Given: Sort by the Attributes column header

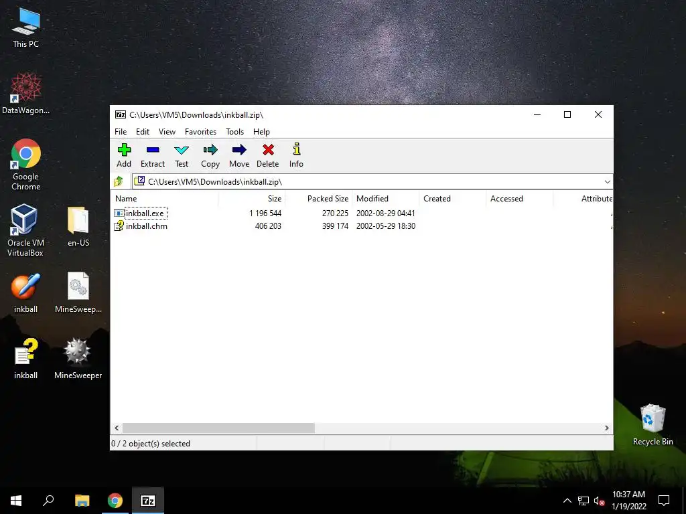Looking at the screenshot, I should 584,198.
